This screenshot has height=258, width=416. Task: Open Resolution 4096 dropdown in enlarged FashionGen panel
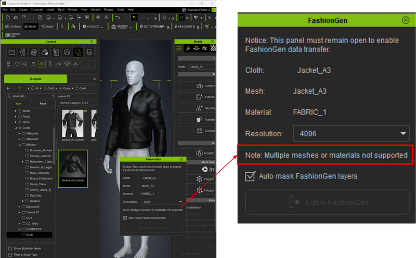coord(352,134)
